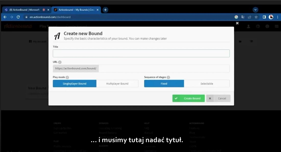
Task: Go back to the previous page
Action: point(5,17)
